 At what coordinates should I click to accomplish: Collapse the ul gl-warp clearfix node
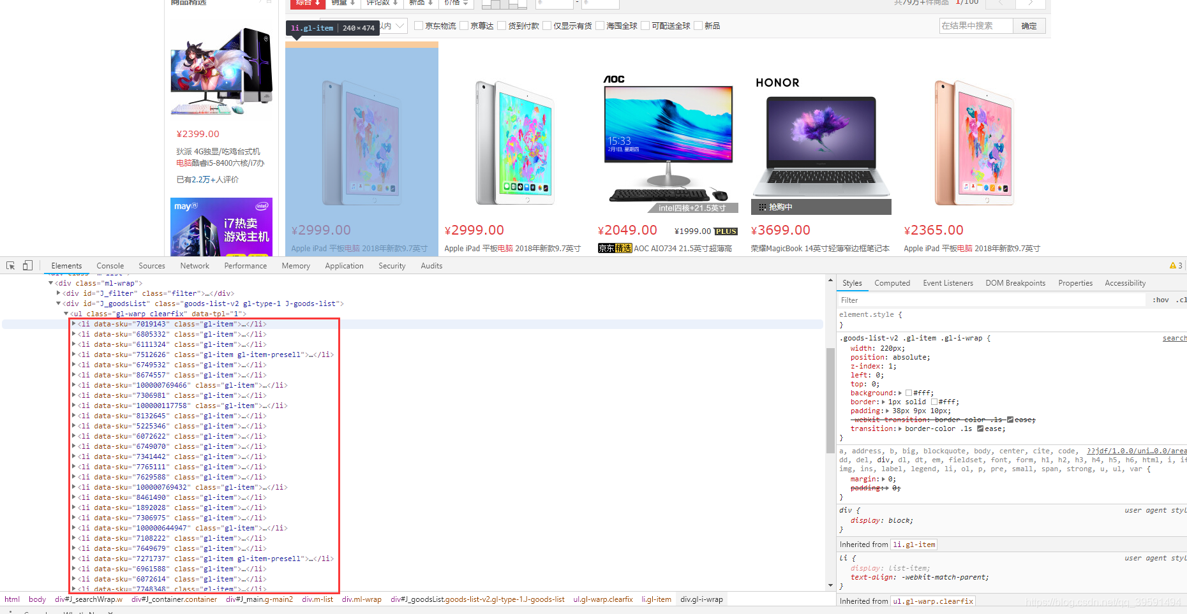coord(66,314)
